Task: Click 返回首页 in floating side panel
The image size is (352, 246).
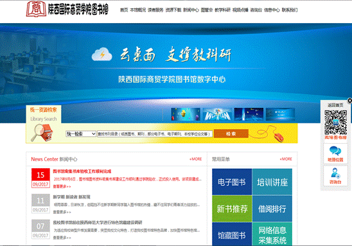Action: click(335, 105)
